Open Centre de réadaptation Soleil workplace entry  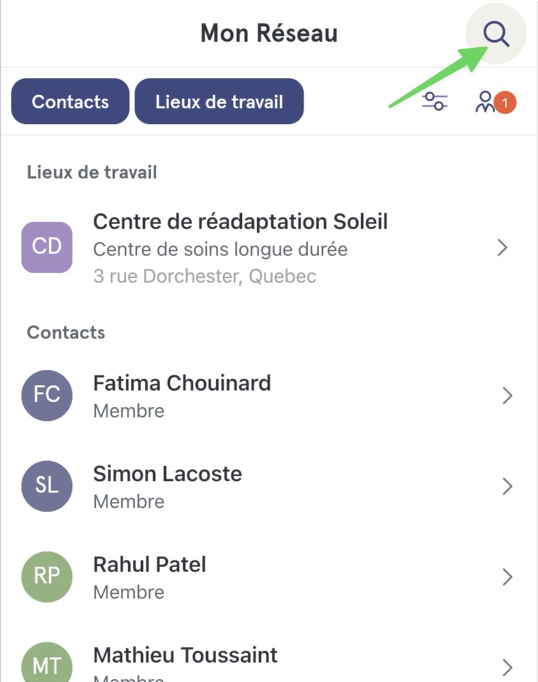[269, 248]
